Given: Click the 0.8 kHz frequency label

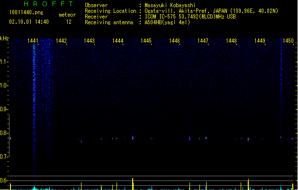Looking at the screenshot, I should coord(4,133).
